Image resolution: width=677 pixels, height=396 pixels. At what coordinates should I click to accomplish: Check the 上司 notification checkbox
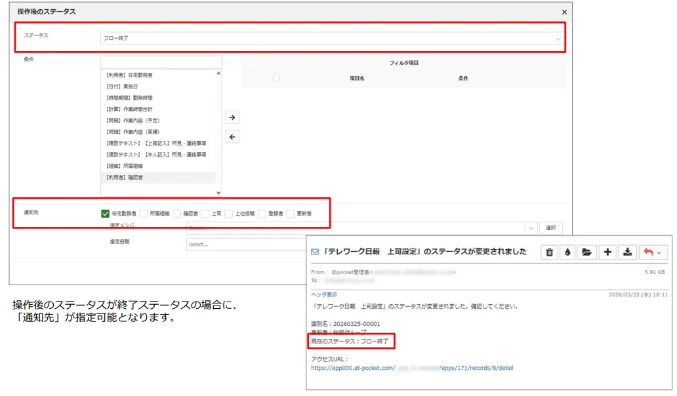[x=205, y=213]
